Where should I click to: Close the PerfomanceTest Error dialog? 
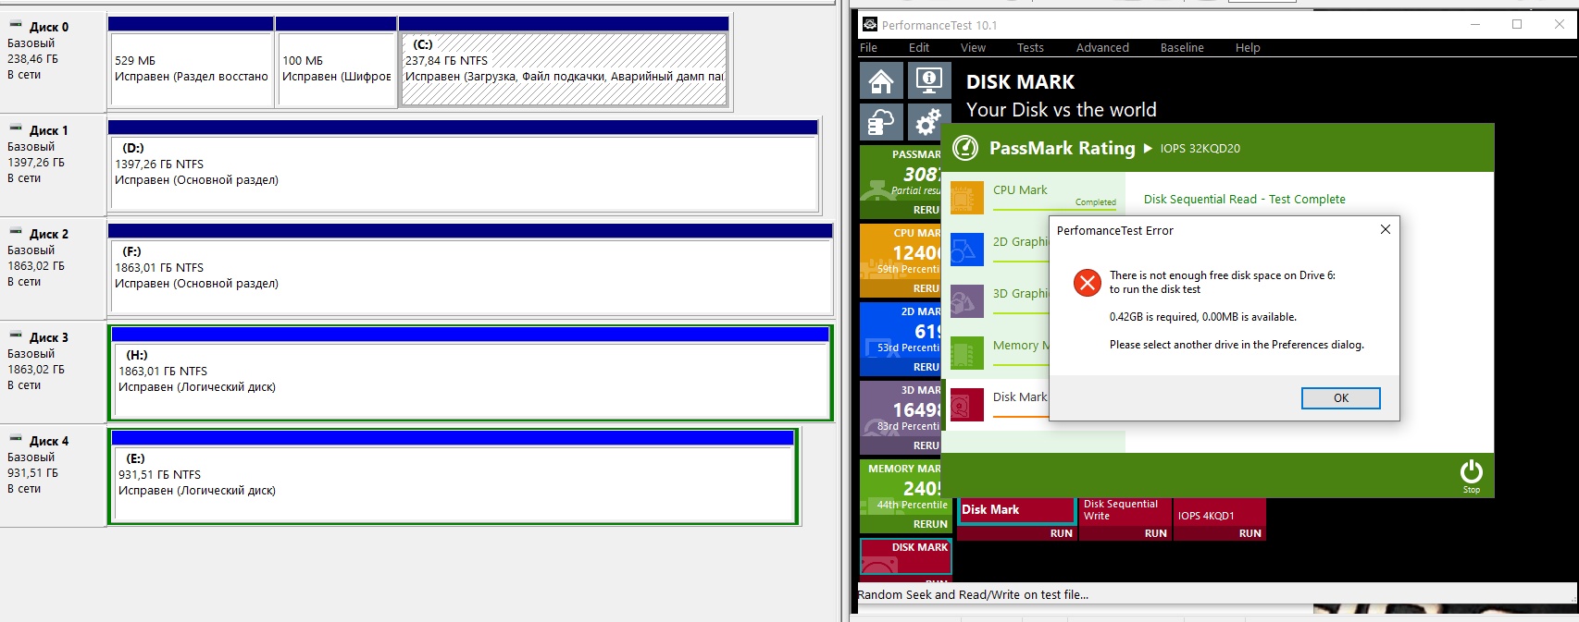click(x=1385, y=230)
